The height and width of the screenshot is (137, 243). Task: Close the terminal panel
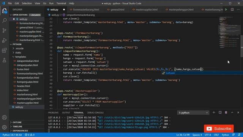(238, 113)
